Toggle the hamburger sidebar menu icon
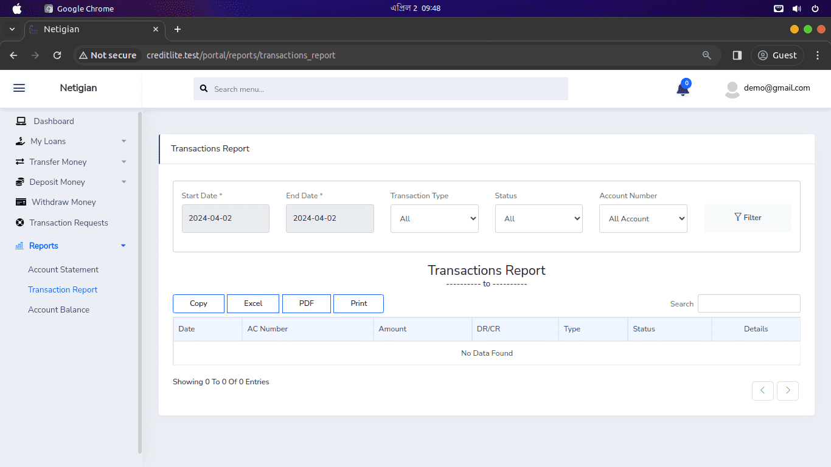Image resolution: width=831 pixels, height=467 pixels. click(19, 88)
